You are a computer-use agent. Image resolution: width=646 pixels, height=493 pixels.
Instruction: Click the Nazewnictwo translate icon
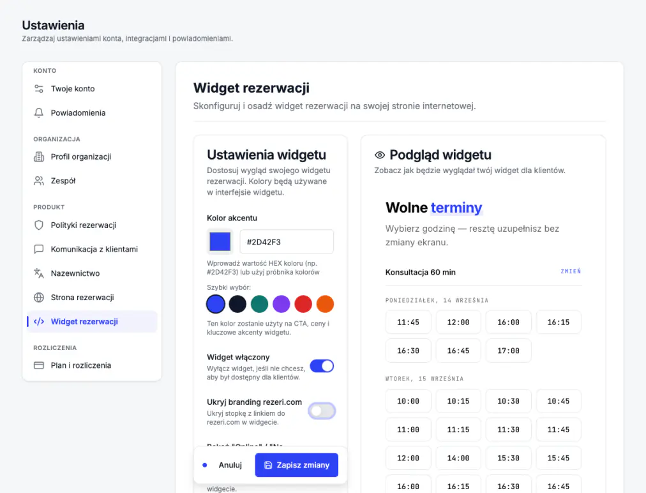[x=39, y=273]
